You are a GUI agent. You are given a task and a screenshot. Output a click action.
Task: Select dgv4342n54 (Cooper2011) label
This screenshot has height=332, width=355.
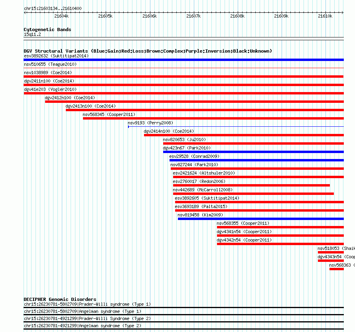pyautogui.click(x=244, y=240)
